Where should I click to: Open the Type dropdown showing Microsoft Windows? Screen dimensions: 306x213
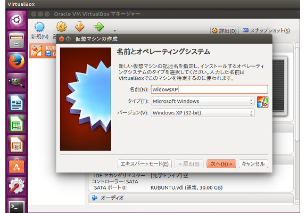(x=203, y=101)
